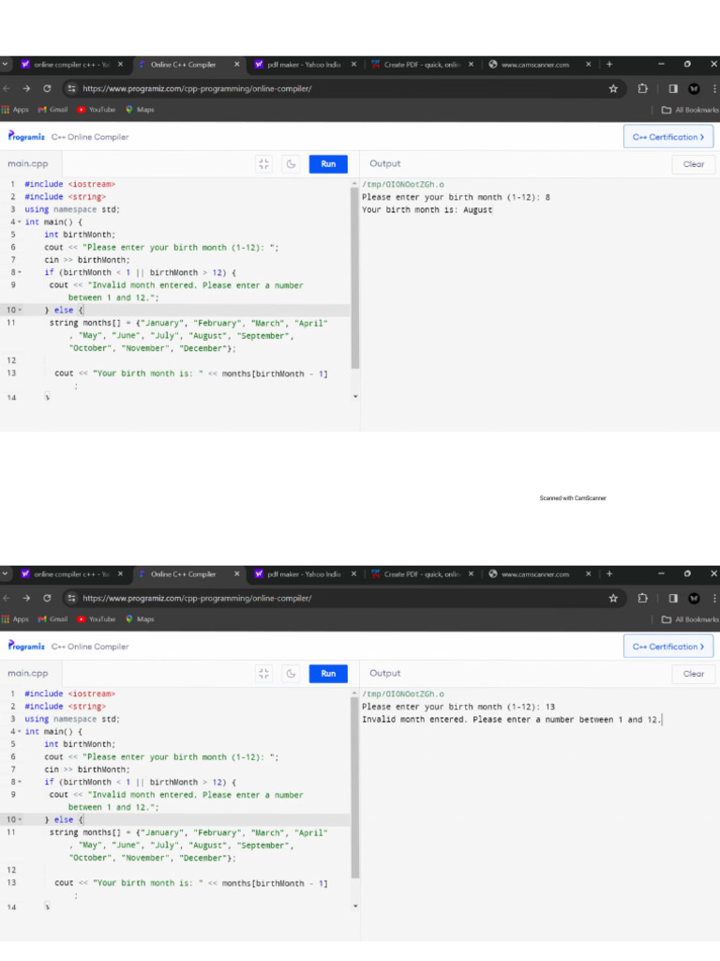
Task: Bookmark page with star icon in top browser
Action: 613,89
